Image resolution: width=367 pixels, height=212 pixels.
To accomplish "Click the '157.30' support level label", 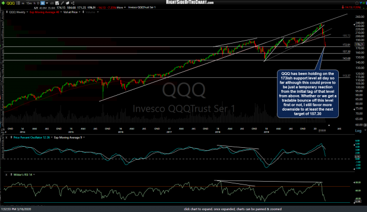I will [x=346, y=52].
